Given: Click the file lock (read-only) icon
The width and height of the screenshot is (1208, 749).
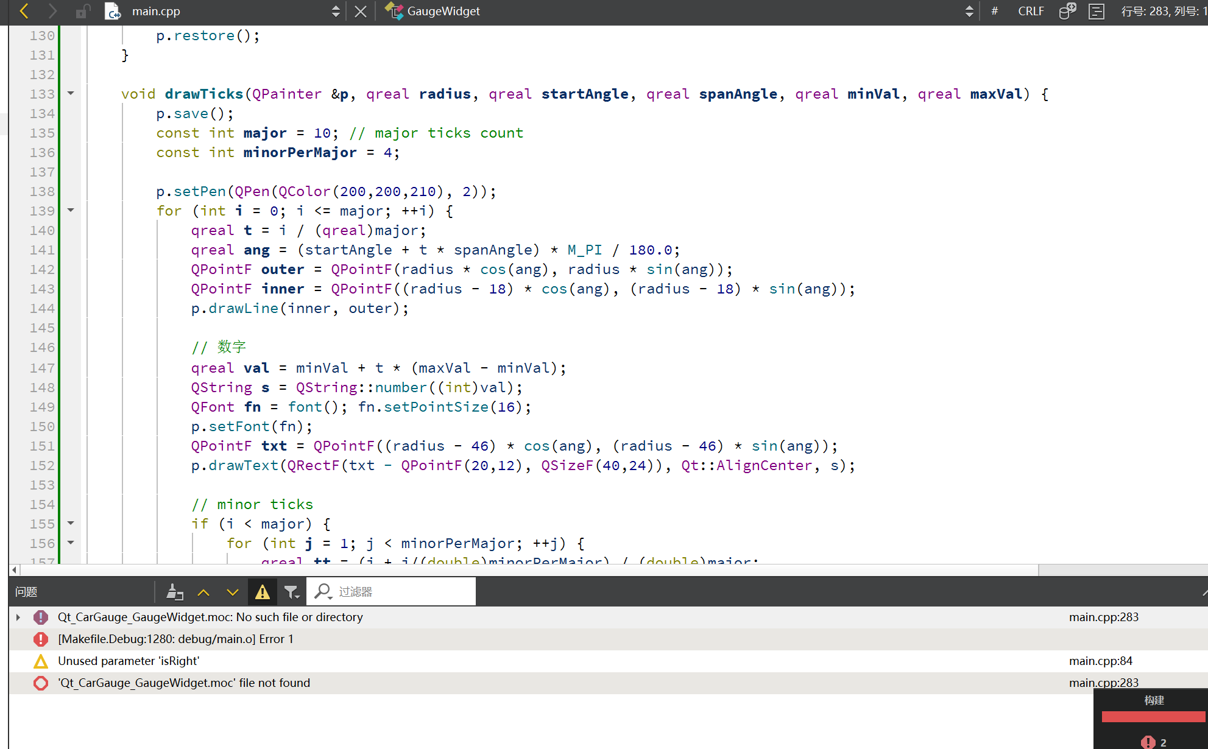Looking at the screenshot, I should [x=83, y=11].
